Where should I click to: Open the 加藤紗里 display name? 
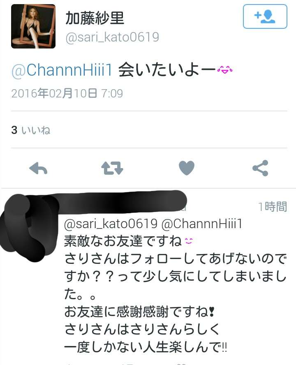point(95,18)
